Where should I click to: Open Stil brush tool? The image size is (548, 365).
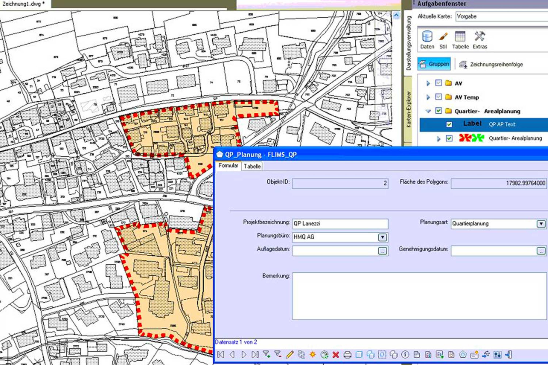(x=443, y=40)
